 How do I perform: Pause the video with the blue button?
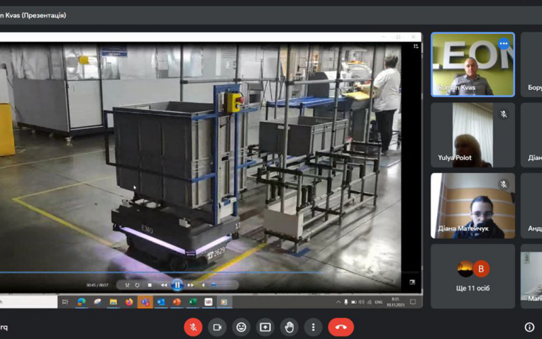pos(178,285)
